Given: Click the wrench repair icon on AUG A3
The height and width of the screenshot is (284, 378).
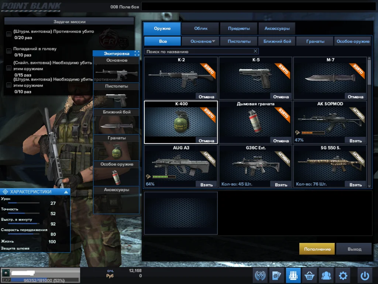Looking at the screenshot, I should 148,176.
